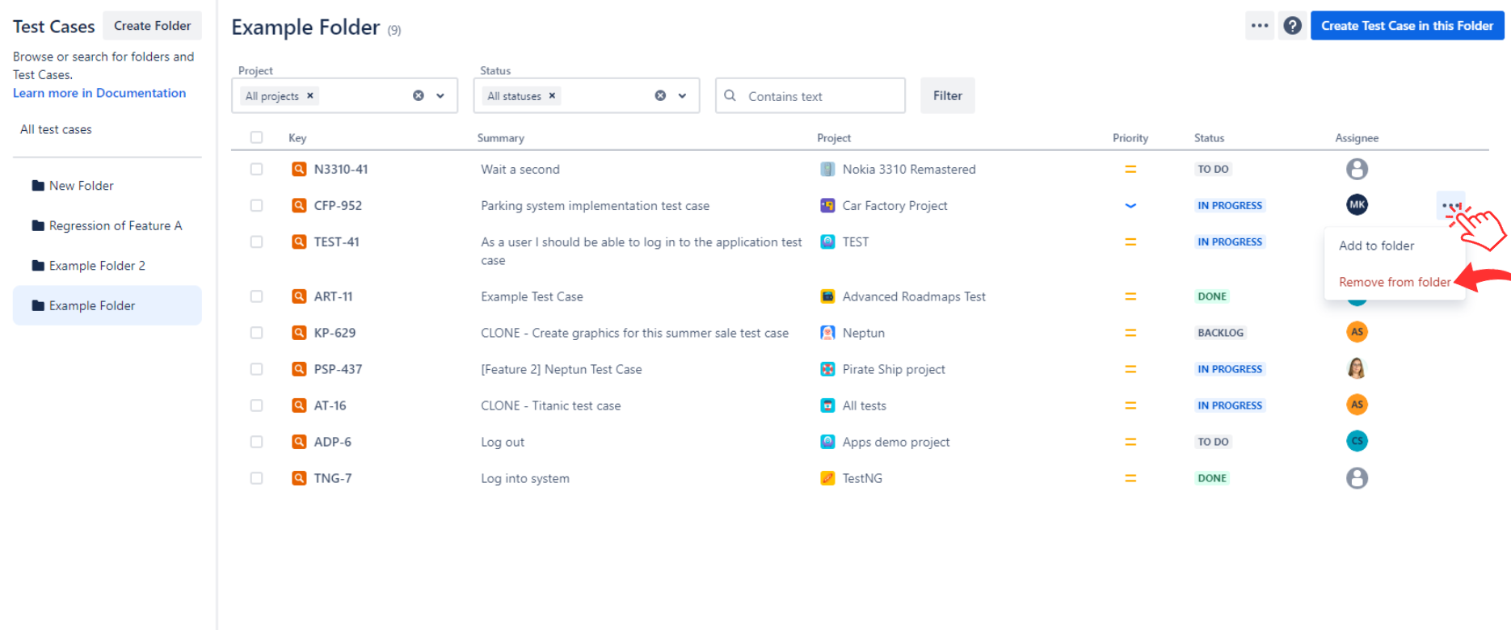This screenshot has width=1511, height=630.
Task: Click the photo avatar for PSP-437
Action: click(x=1357, y=368)
